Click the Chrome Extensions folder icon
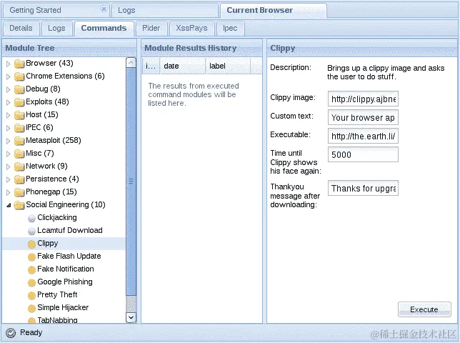Image resolution: width=460 pixels, height=343 pixels. [19, 76]
